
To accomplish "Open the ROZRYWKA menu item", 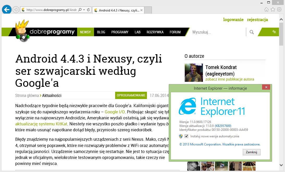I will click(x=155, y=32).
